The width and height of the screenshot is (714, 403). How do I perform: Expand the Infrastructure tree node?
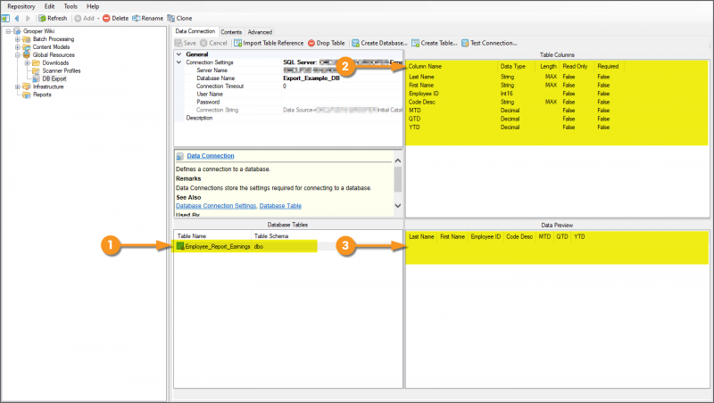[17, 86]
